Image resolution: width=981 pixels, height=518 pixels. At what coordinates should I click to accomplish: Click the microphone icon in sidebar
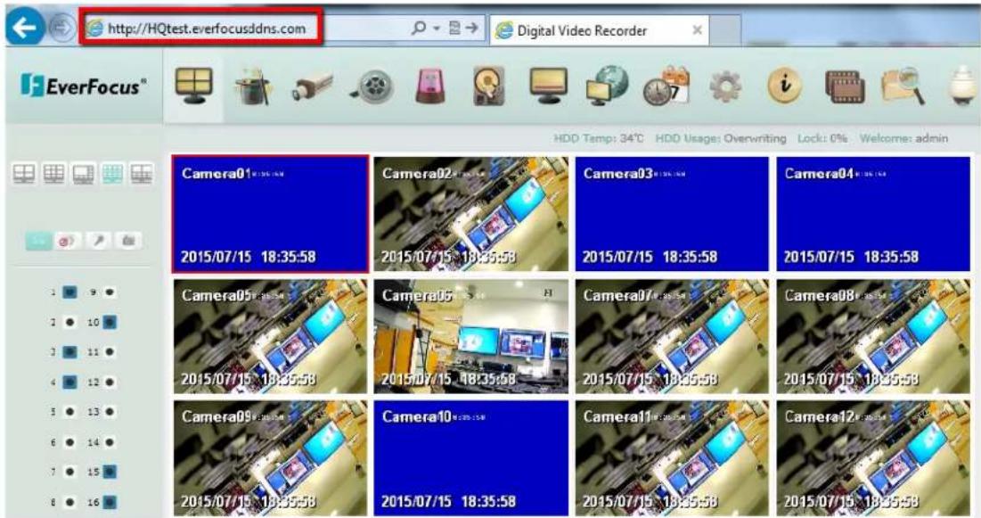[98, 241]
